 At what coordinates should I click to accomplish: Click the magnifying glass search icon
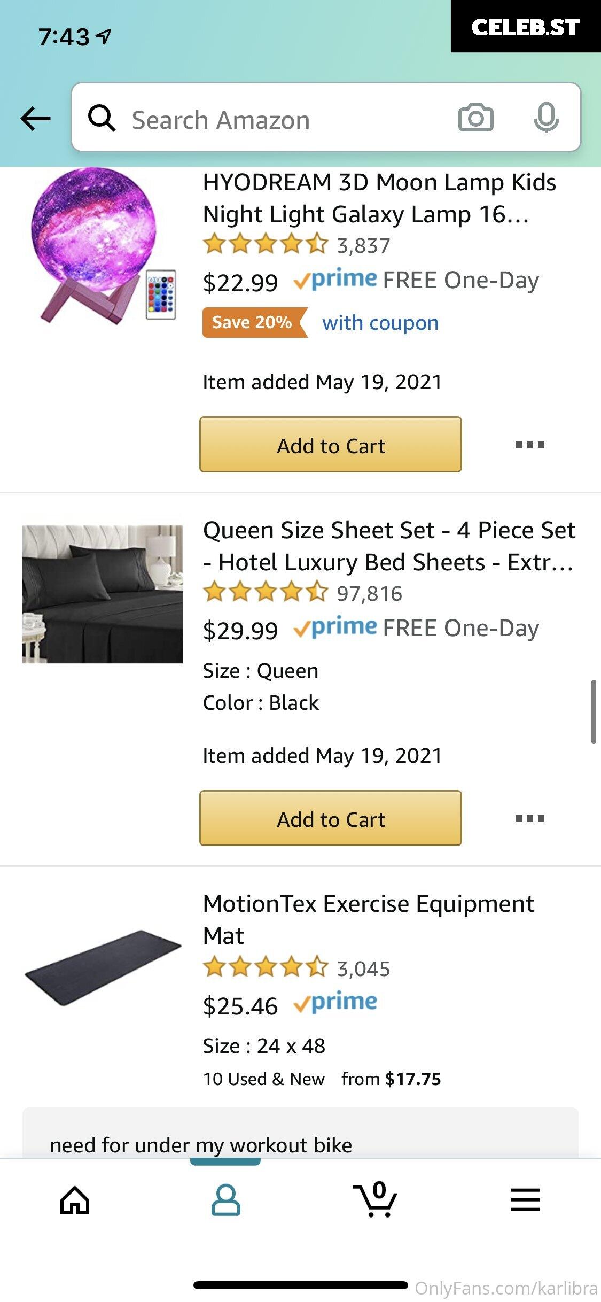click(x=102, y=118)
